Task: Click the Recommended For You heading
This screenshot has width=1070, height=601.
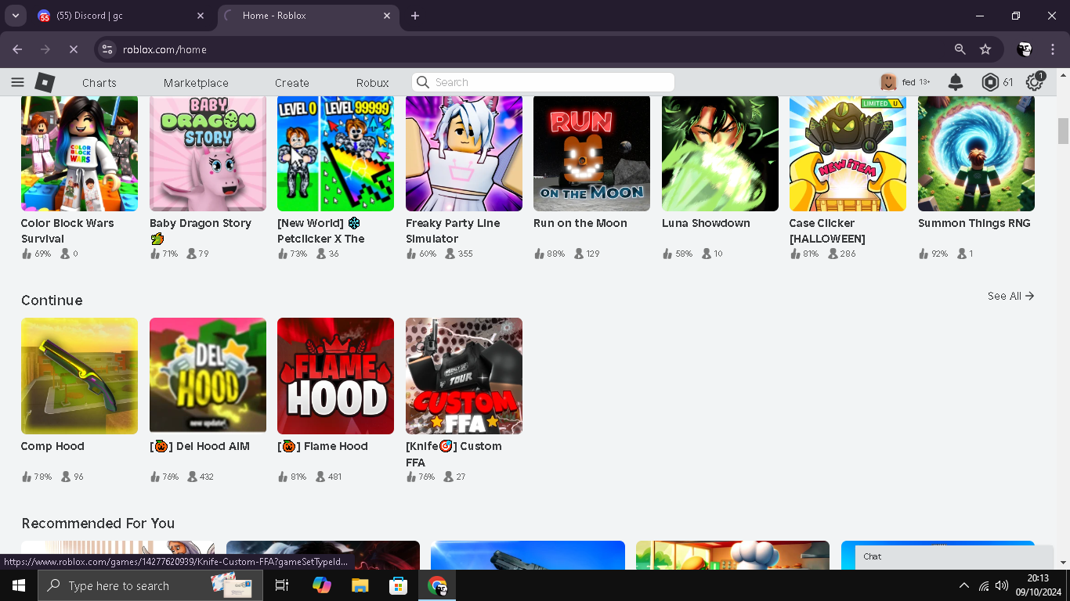Action: click(98, 524)
